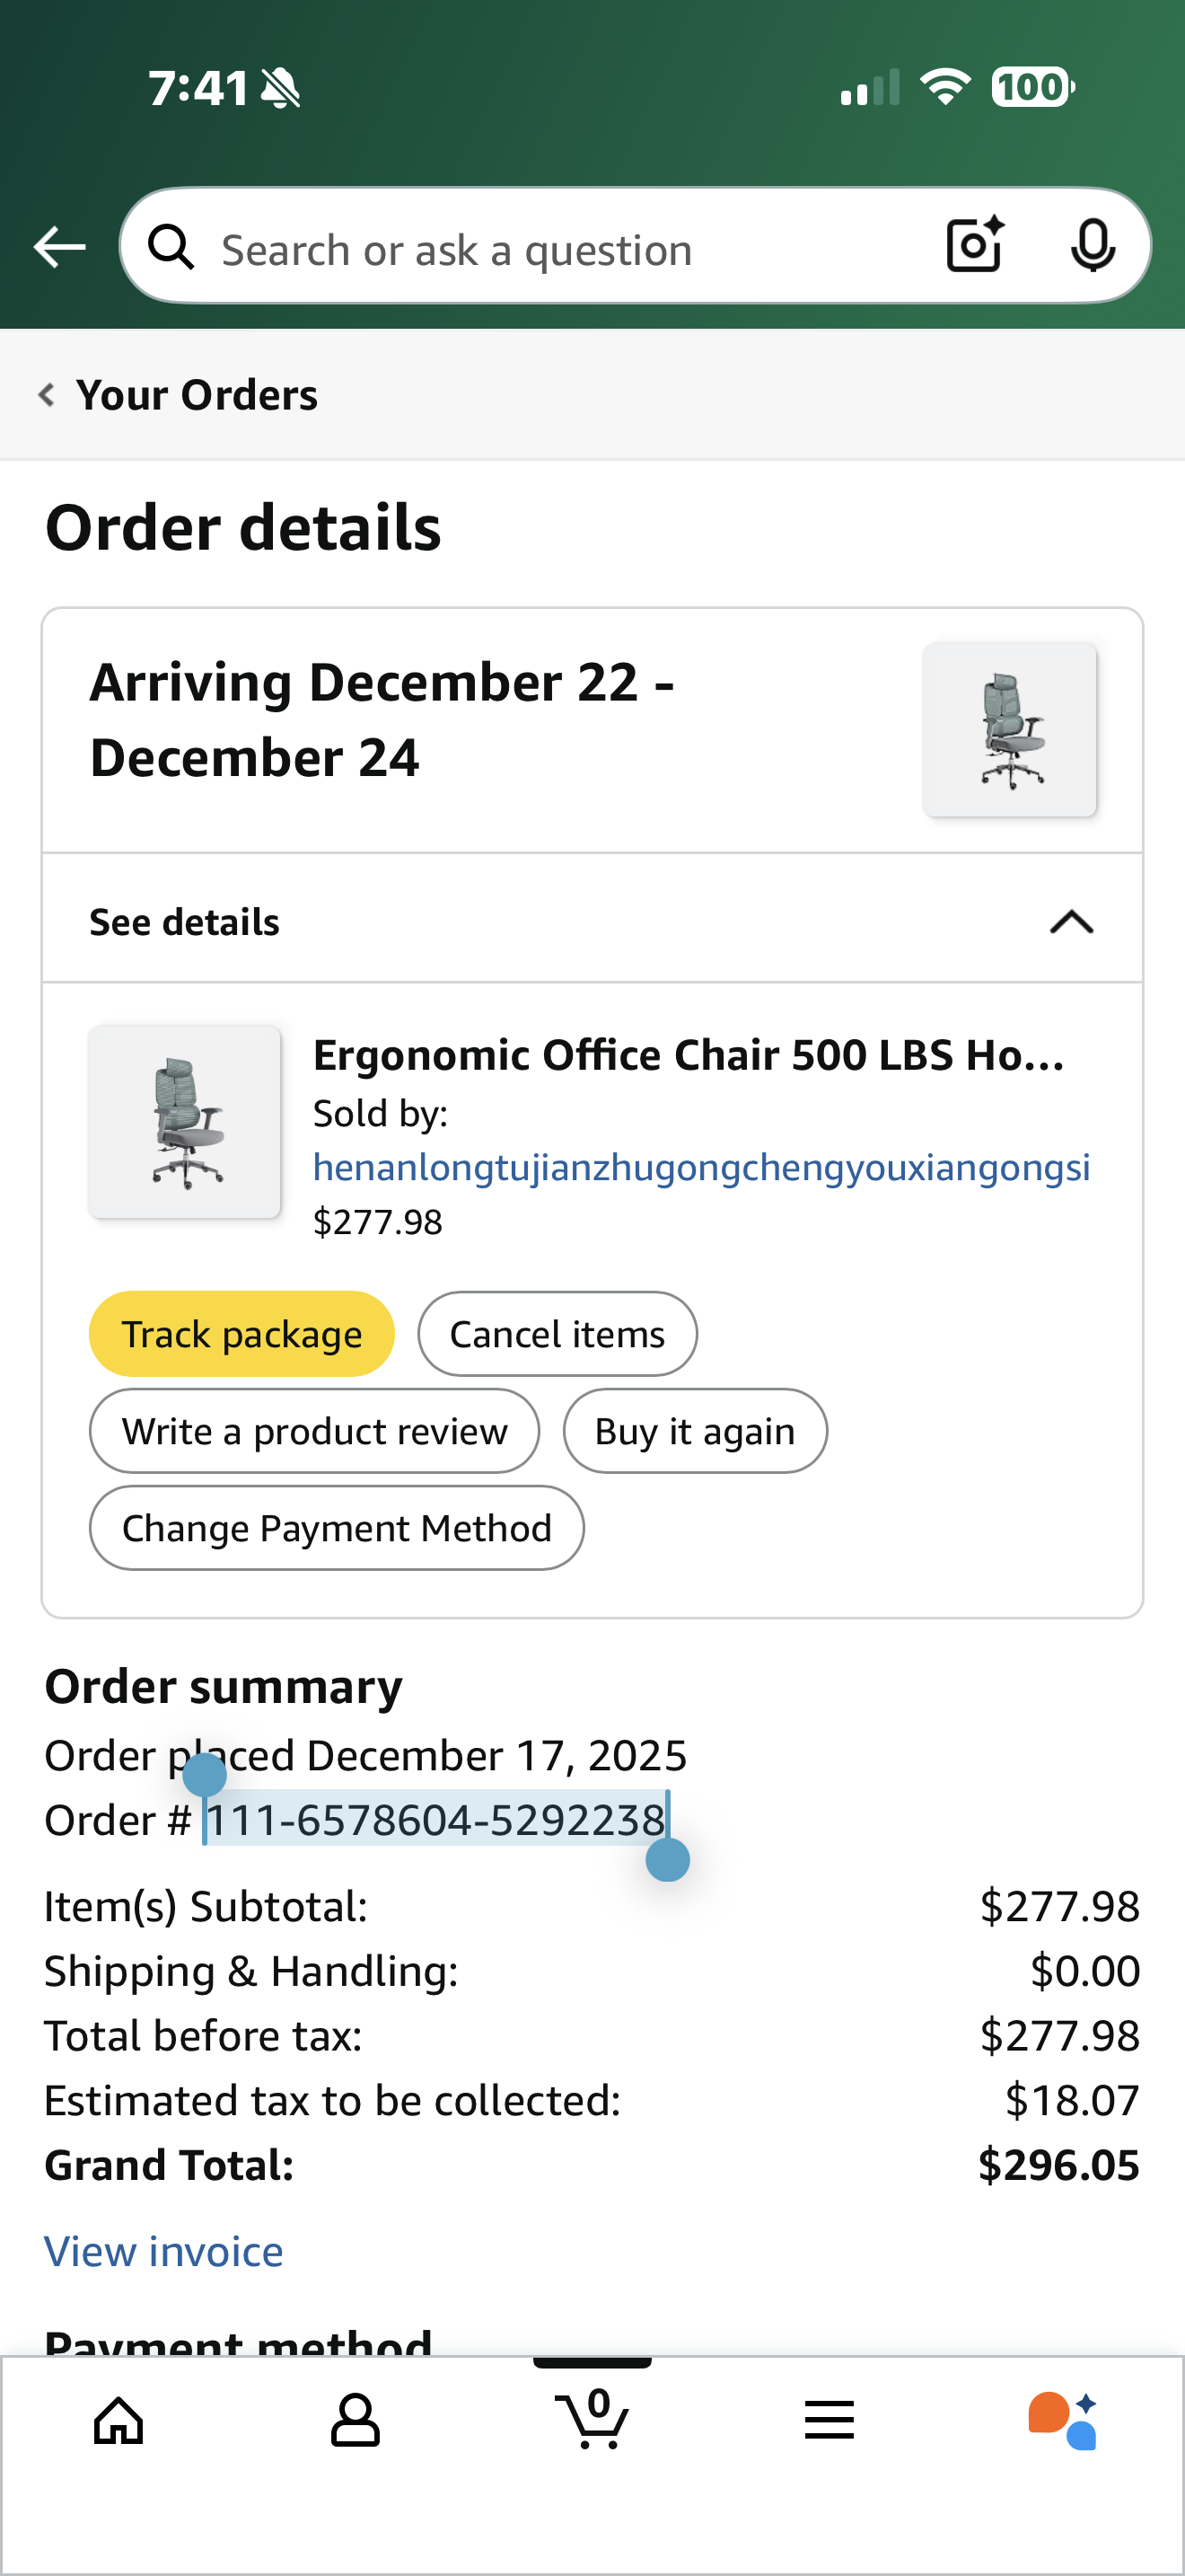Screen dimensions: 1185x2576
Task: Open Change Payment Method
Action: coord(336,1528)
